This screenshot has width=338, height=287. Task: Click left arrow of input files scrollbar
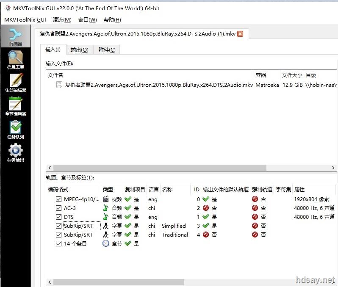pyautogui.click(x=50, y=168)
